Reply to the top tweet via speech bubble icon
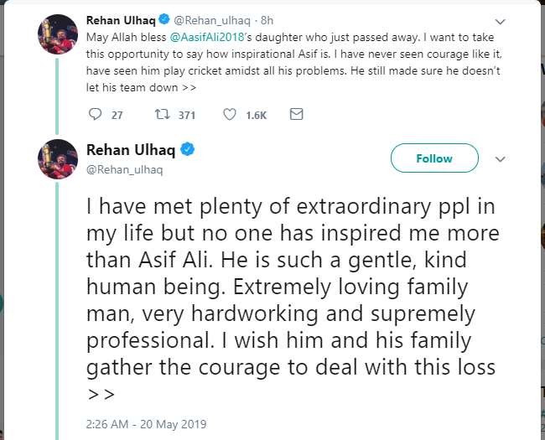545x440 pixels. (x=95, y=115)
